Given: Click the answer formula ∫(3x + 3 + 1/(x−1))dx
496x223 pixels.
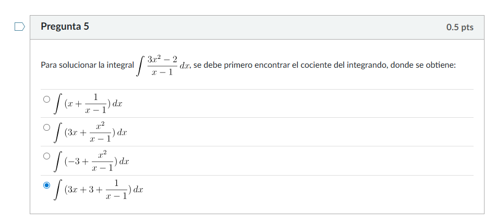Looking at the screenshot, I should pos(99,190).
